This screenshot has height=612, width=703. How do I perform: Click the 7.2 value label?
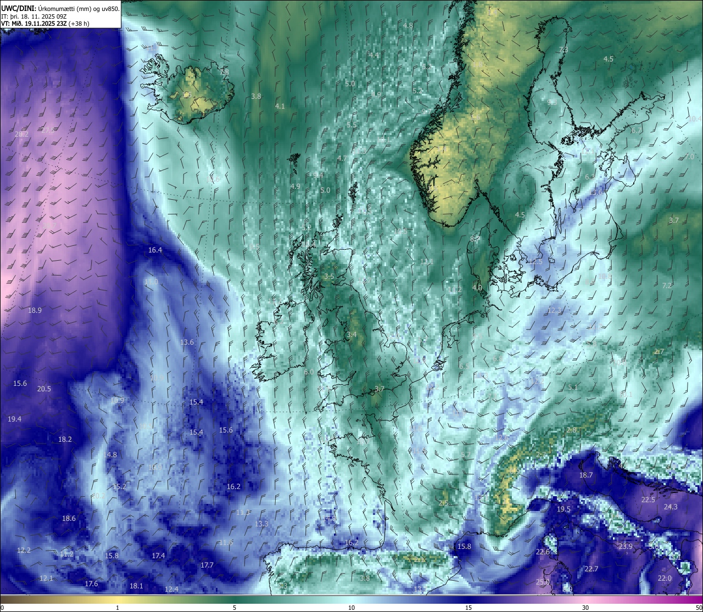[667, 286]
